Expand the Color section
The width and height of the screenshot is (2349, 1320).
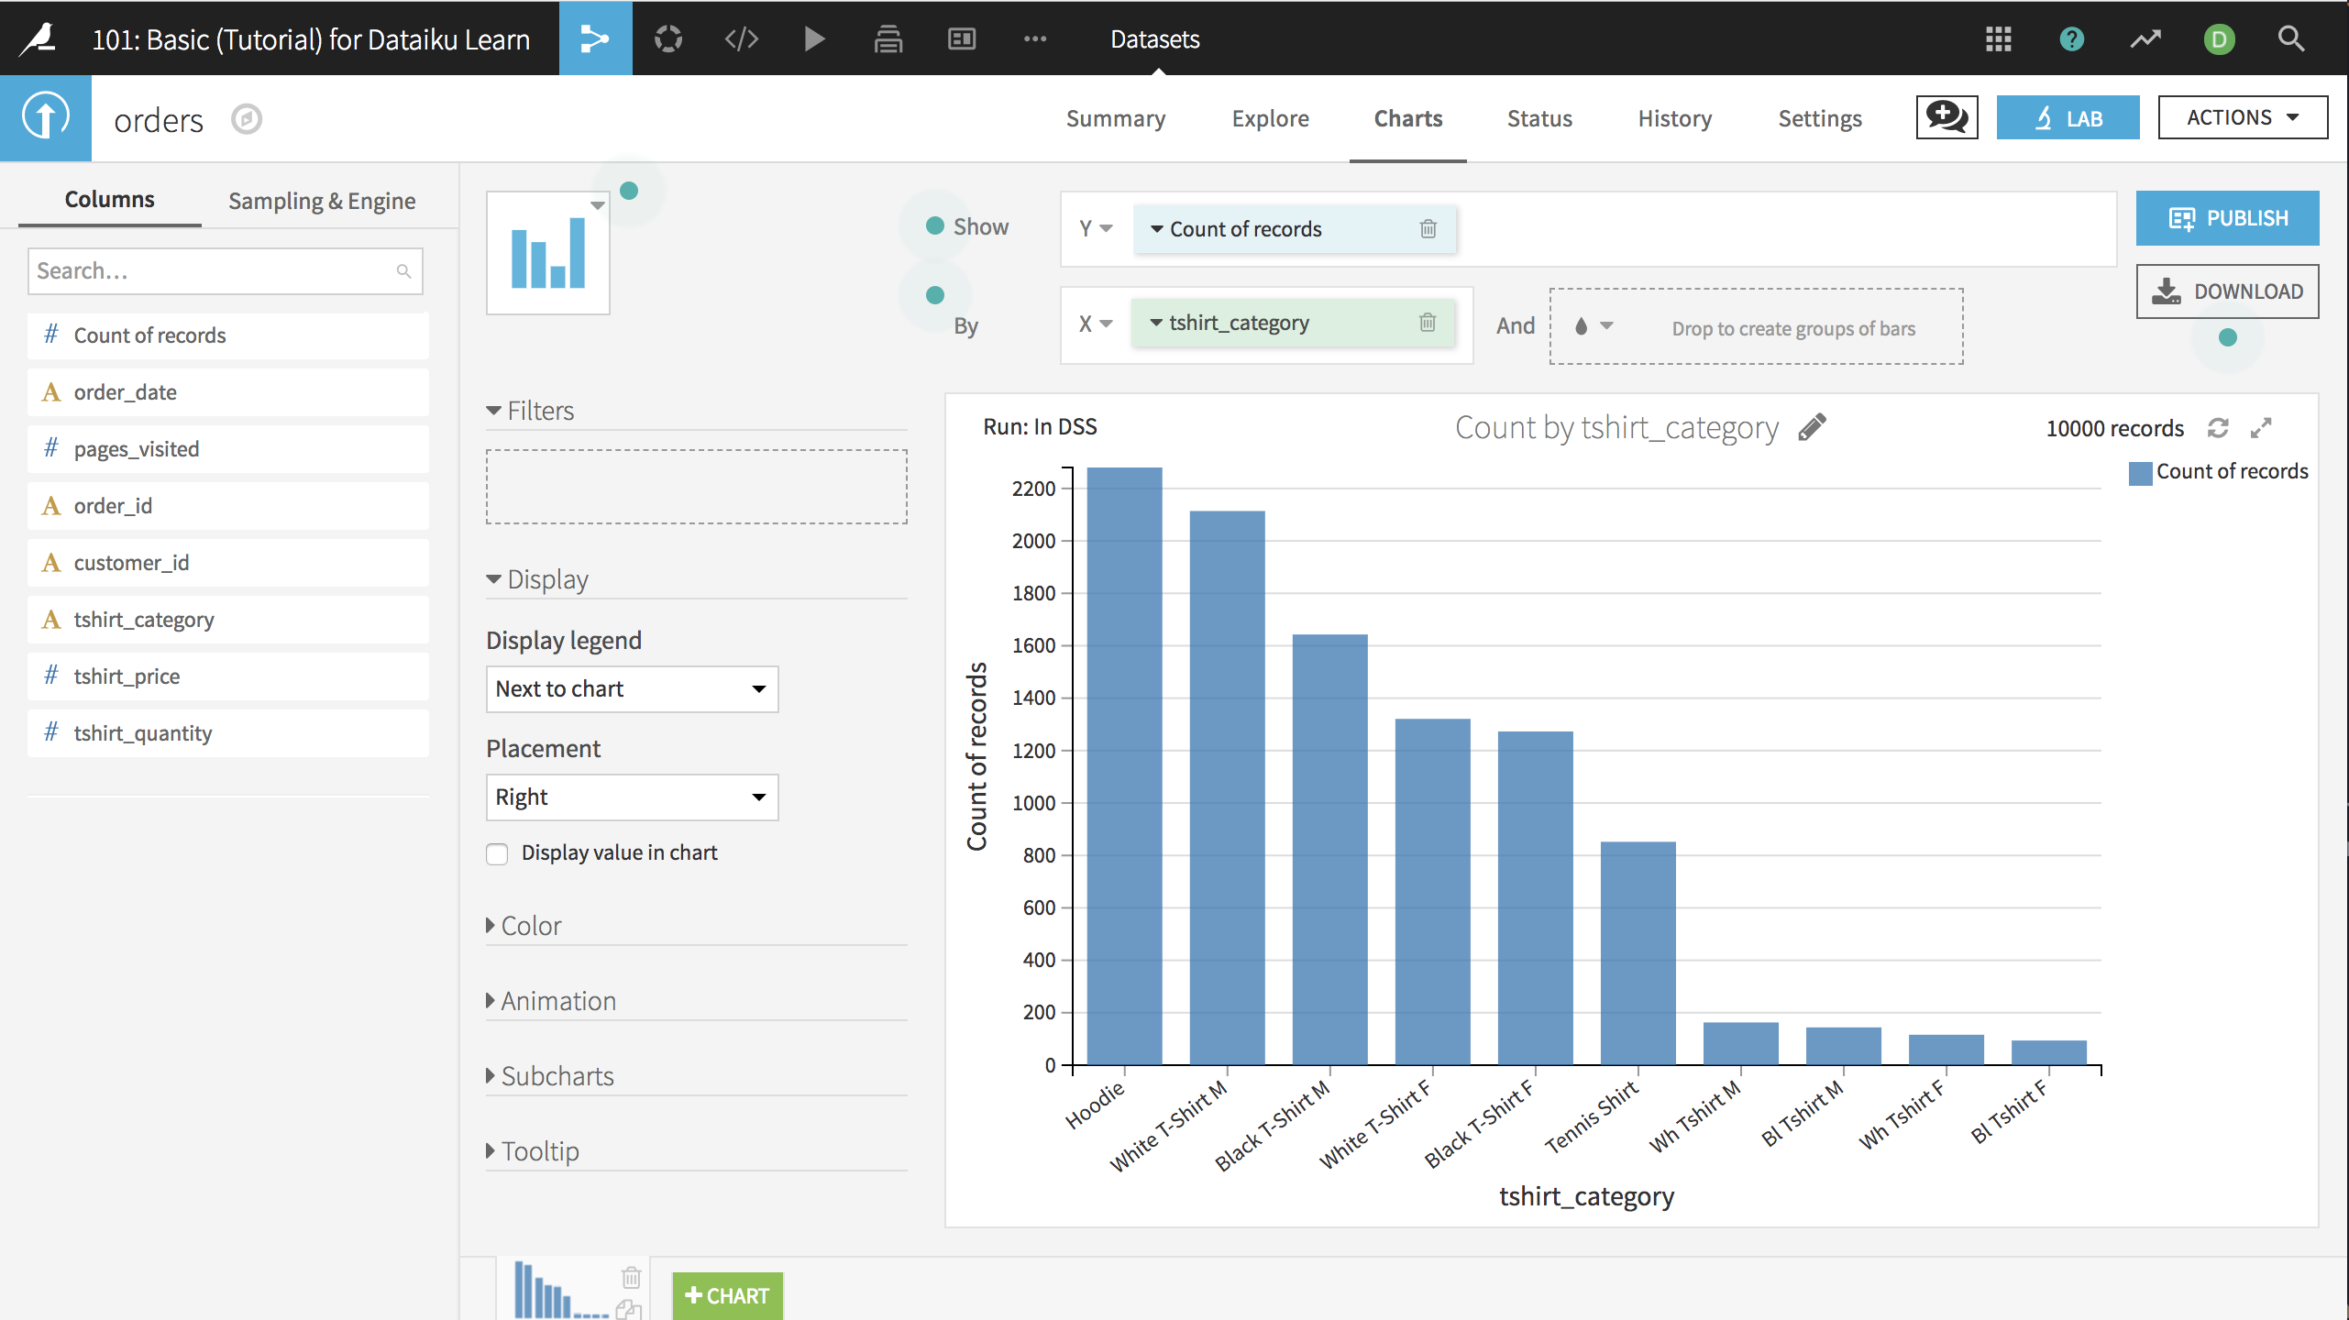(530, 925)
